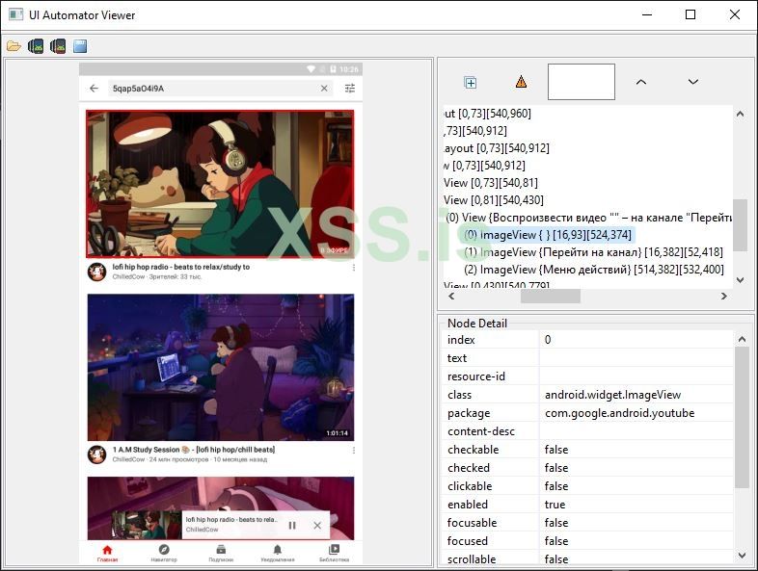
Task: Click Node Detail scroll down arrow
Action: [x=742, y=556]
